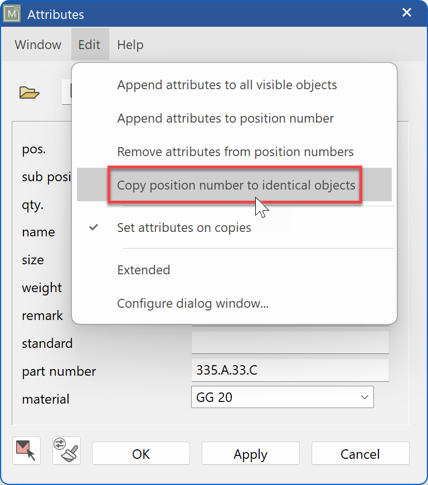The height and width of the screenshot is (485, 428).
Task: Choose Append attributes to position number
Action: tap(234, 118)
